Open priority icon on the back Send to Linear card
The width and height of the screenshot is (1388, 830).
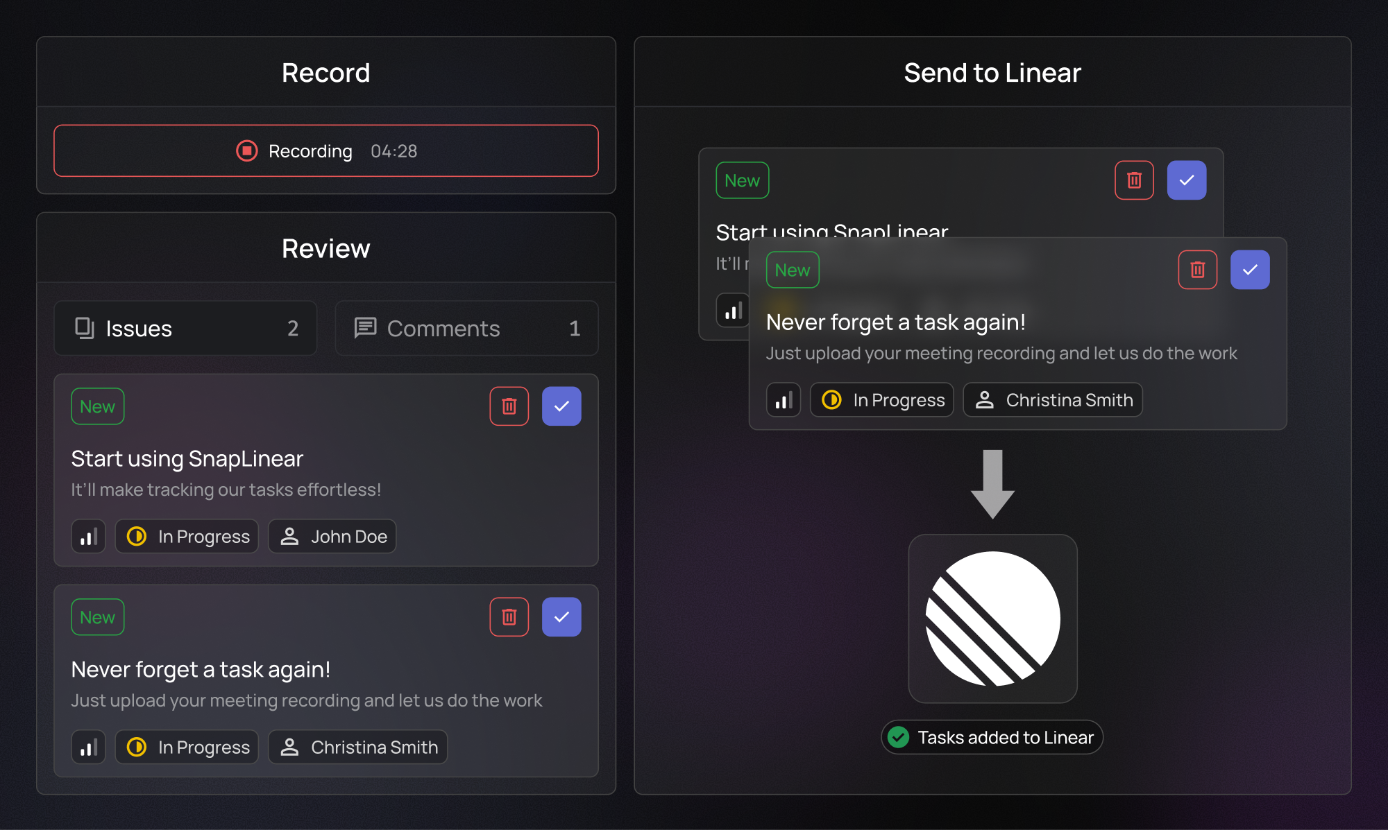click(732, 310)
